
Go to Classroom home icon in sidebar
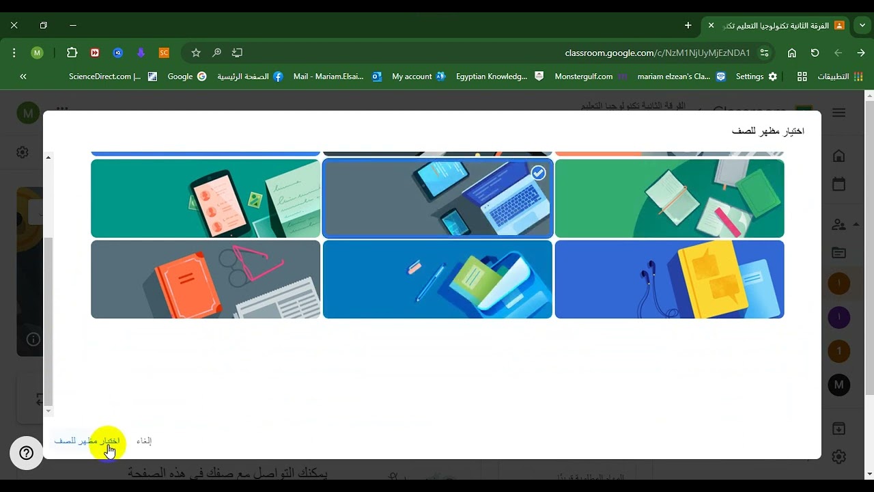coord(838,156)
